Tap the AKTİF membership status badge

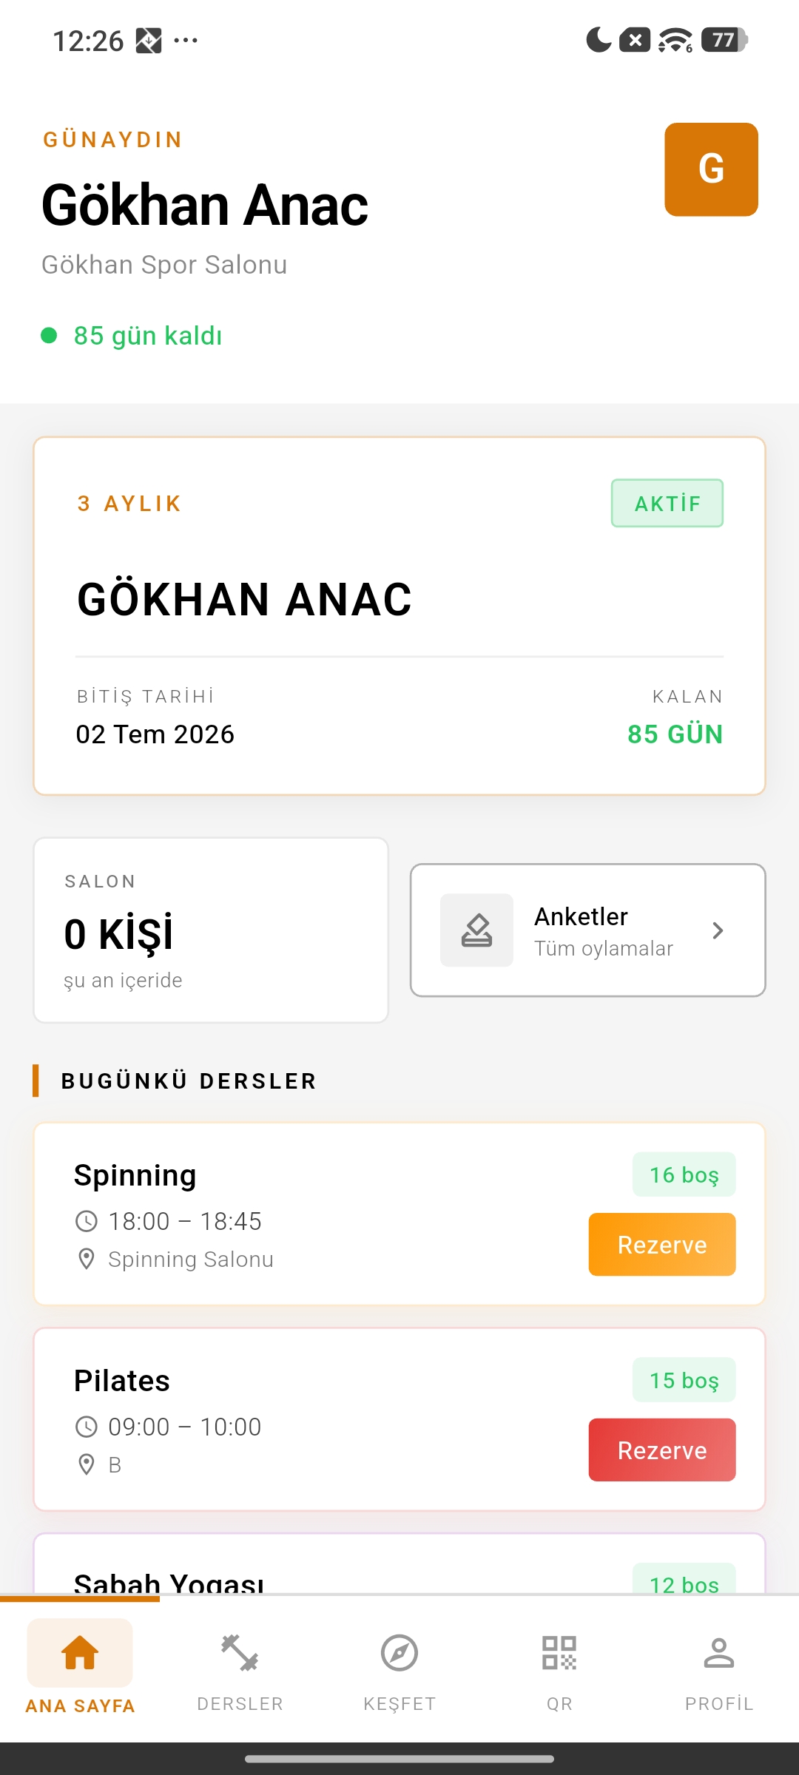tap(667, 504)
